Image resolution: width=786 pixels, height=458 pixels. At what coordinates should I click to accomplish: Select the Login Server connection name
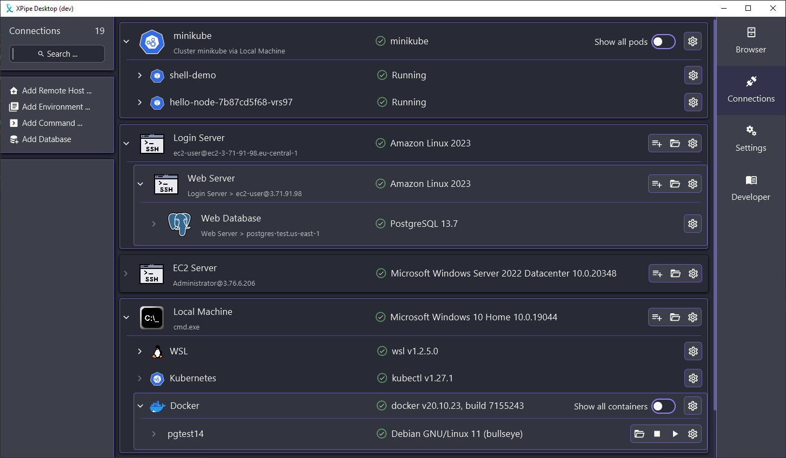tap(199, 138)
